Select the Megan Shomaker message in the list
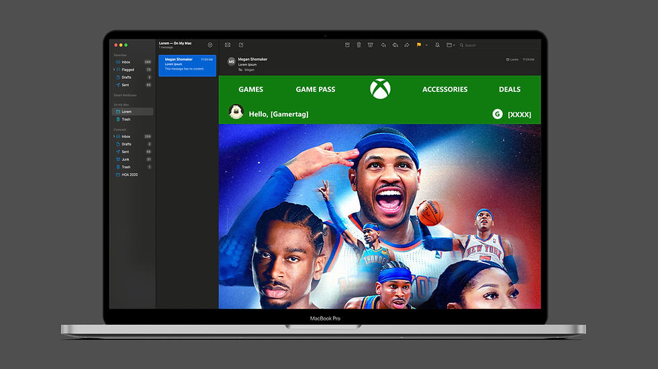 click(187, 65)
